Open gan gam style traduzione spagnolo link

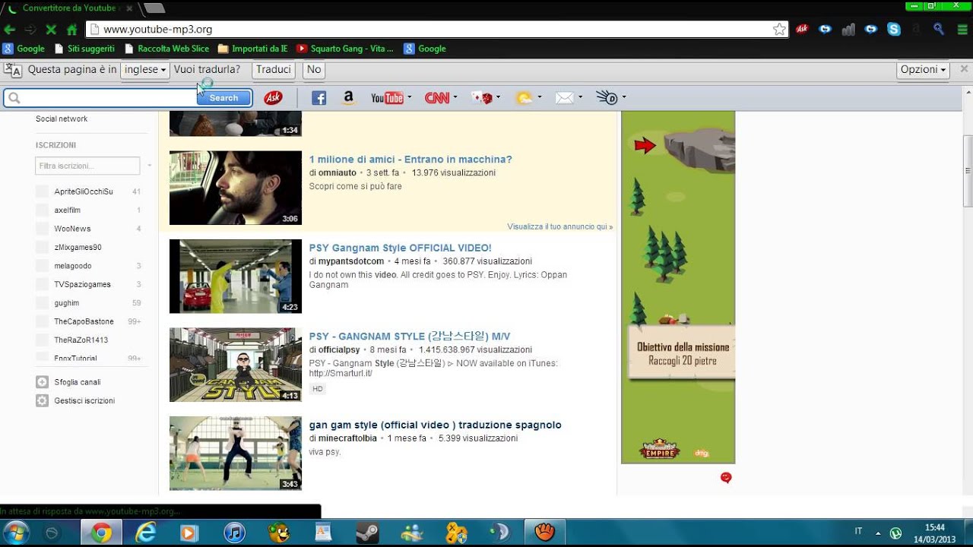pos(435,425)
